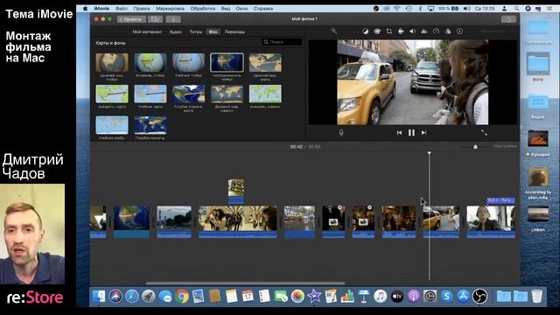Open the Mark menu
560x315 pixels.
click(171, 9)
